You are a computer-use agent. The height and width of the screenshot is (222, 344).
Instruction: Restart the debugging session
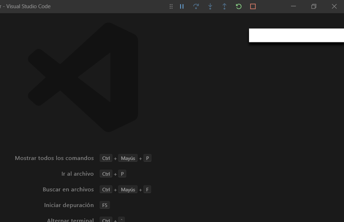238,6
